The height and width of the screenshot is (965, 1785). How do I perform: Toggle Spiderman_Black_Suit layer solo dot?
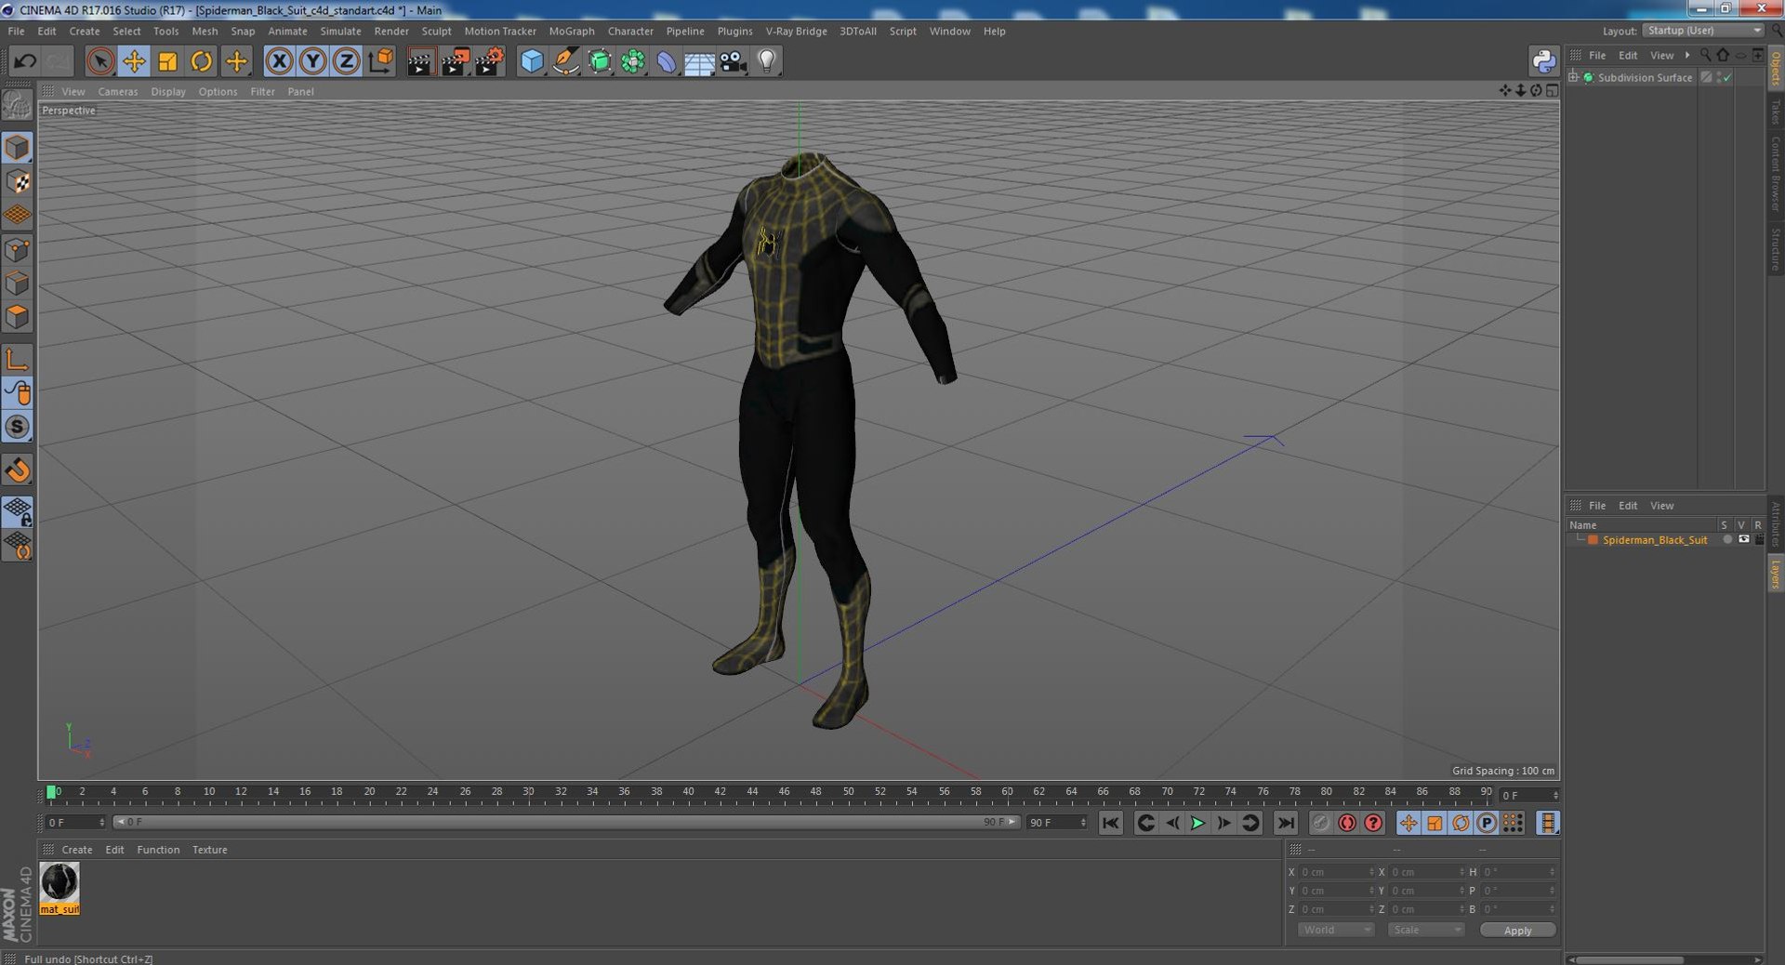tap(1727, 539)
